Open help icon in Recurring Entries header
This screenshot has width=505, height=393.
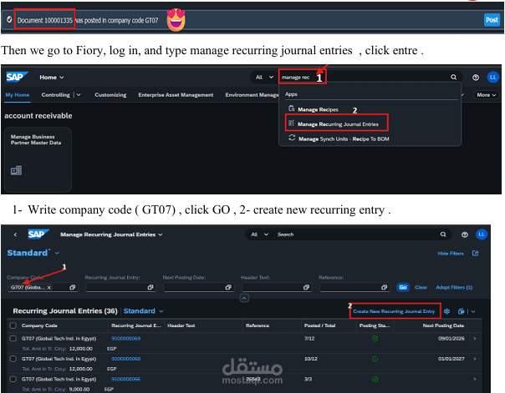pos(464,234)
